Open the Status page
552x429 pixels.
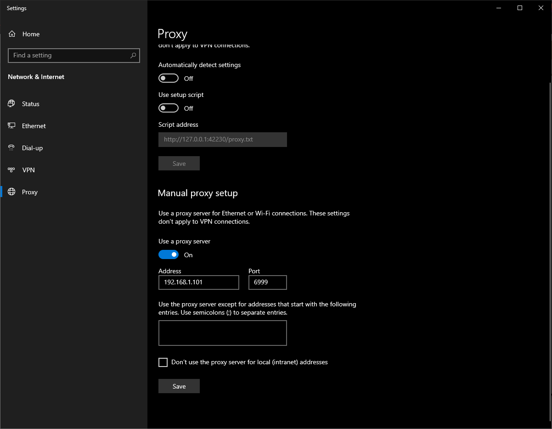click(x=31, y=104)
